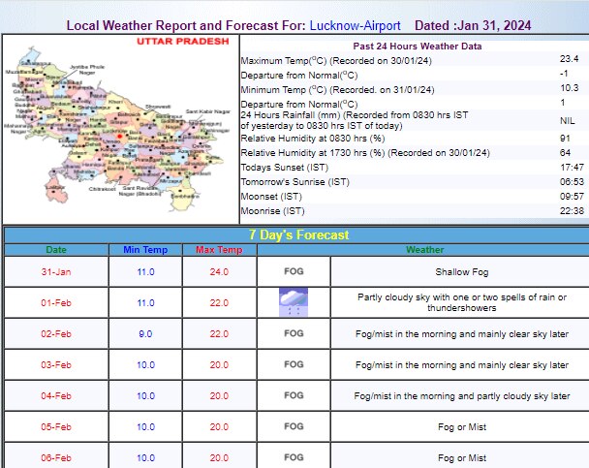Select the 03-Feb date cell

tap(56, 364)
